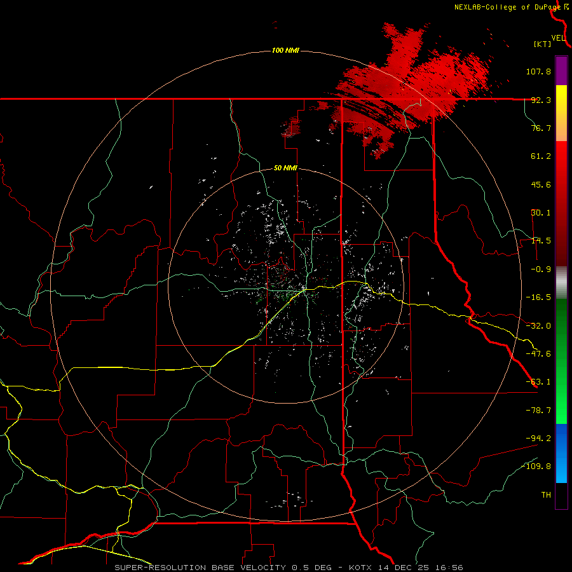Viewport: 572px width, 572px height.
Task: Click the 30.1 legend value
Action: (x=541, y=213)
